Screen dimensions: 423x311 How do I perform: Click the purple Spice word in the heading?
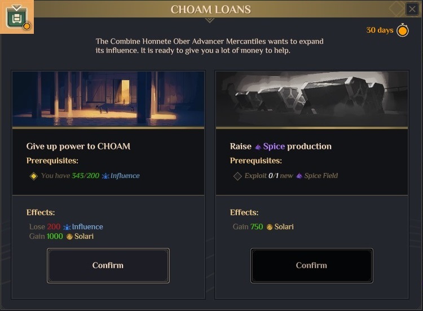[274, 146]
